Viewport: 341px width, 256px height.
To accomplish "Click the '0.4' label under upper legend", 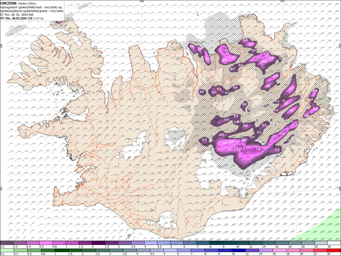I will 29,247.
